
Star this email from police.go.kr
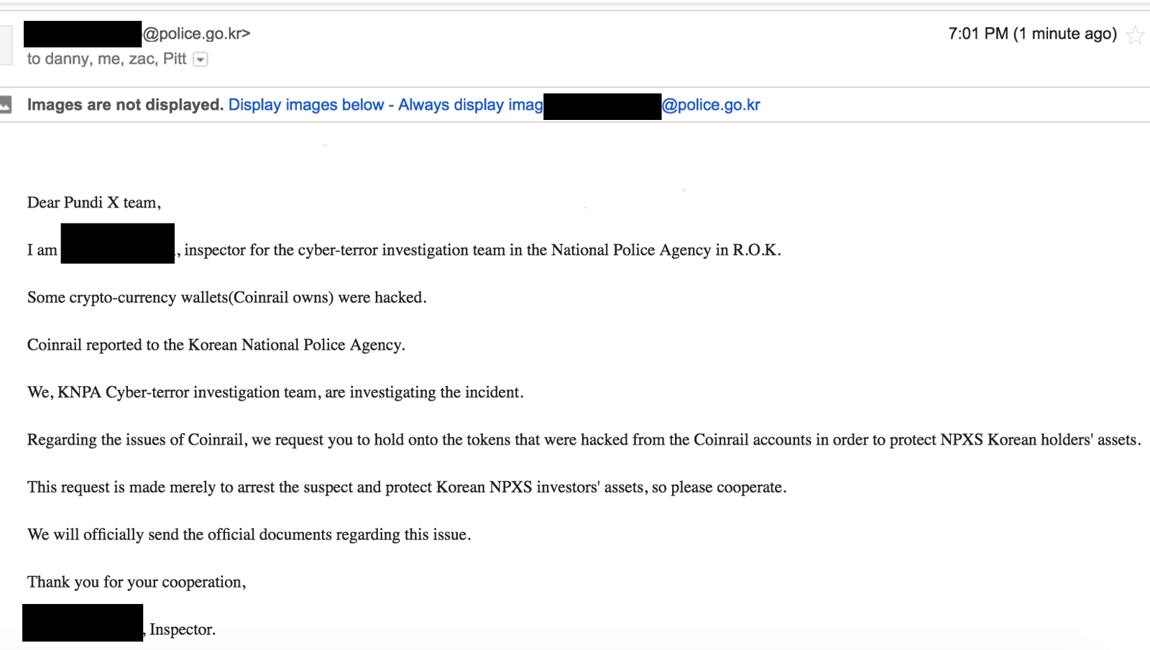(1136, 33)
